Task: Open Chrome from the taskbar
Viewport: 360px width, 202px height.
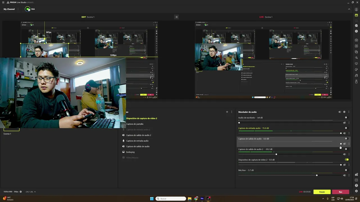Action: tap(196, 199)
